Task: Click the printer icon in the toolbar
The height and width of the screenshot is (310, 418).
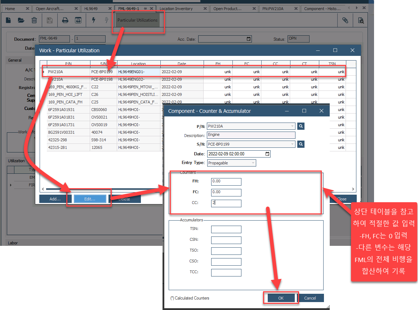Action: point(65,21)
